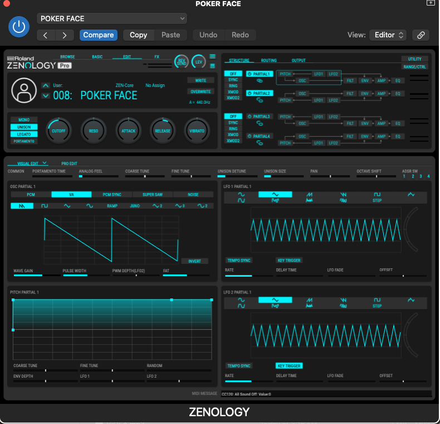The image size is (440, 424).
Task: Switch PARTIAL3 on or off
Action: [260, 117]
